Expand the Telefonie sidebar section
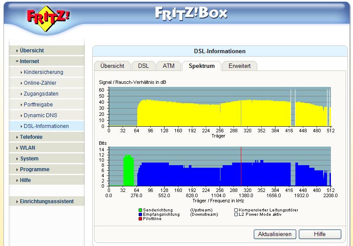This screenshot has height=246, width=353. (x=31, y=137)
